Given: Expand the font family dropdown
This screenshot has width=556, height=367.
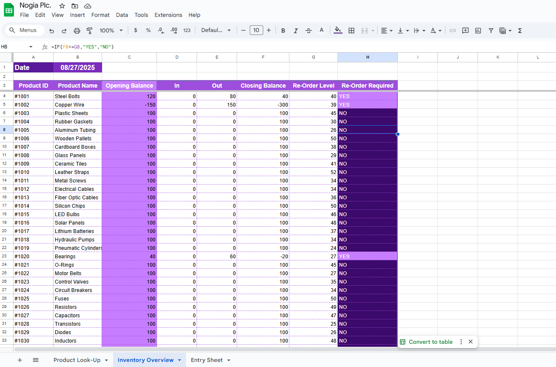Looking at the screenshot, I should pos(216,30).
